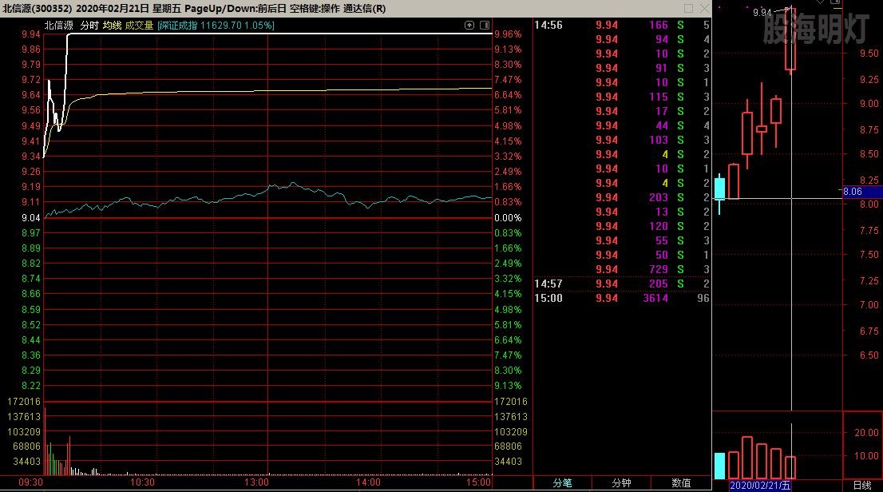The height and width of the screenshot is (492, 883).
Task: Select the tick row with volume 203
Action: 622,198
